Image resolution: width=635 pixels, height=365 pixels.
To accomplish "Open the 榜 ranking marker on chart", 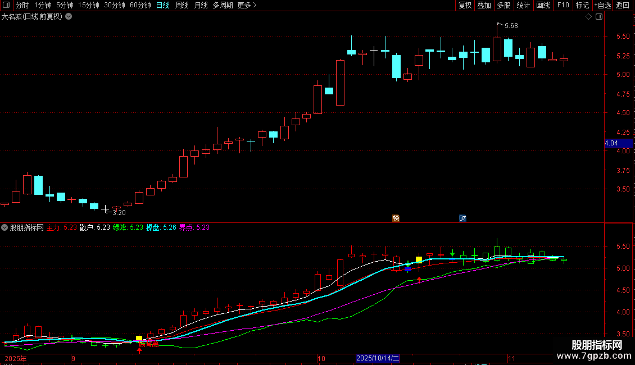I will (396, 218).
